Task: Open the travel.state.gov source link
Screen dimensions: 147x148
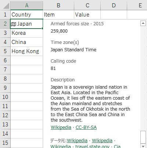Action: pos(92,146)
